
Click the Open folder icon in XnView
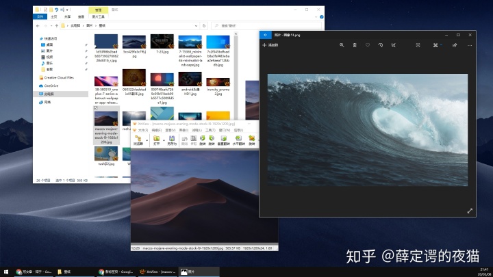pos(156,140)
